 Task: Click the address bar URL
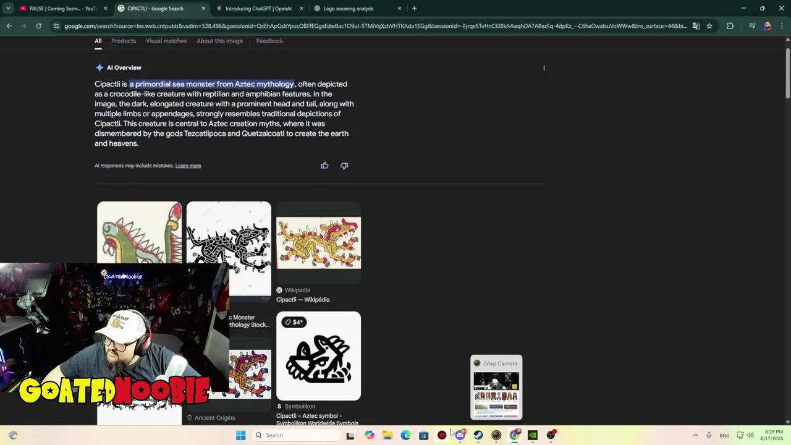(x=375, y=26)
